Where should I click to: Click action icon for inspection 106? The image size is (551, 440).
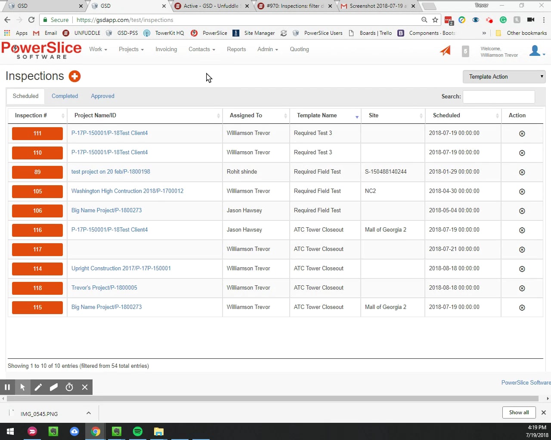point(522,211)
